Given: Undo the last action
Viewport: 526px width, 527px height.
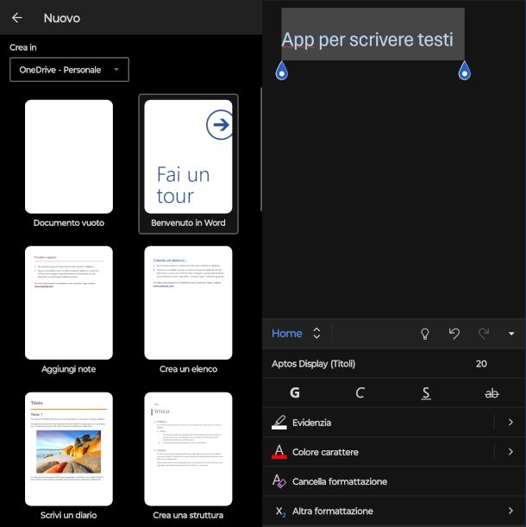Looking at the screenshot, I should pyautogui.click(x=454, y=334).
